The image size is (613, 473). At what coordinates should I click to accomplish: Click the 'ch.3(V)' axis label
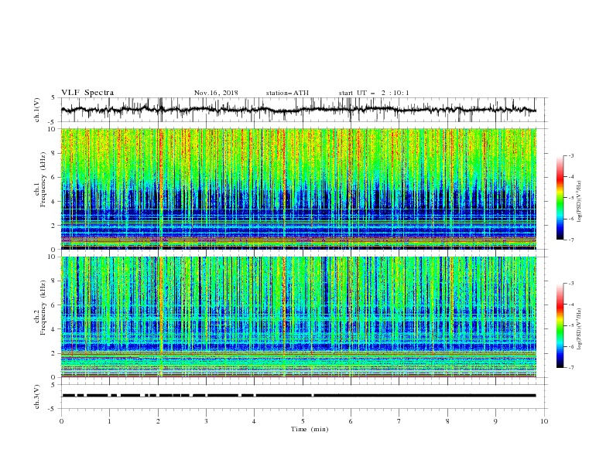(x=37, y=397)
